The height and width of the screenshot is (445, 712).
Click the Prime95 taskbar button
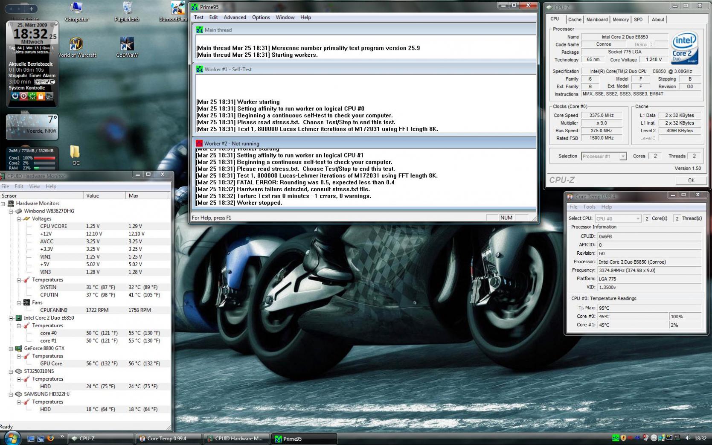tap(304, 439)
